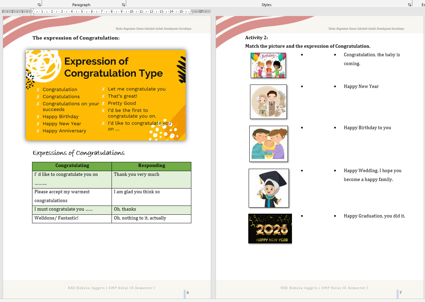
Task: Select the graduation girl picture
Action: pyautogui.click(x=269, y=188)
